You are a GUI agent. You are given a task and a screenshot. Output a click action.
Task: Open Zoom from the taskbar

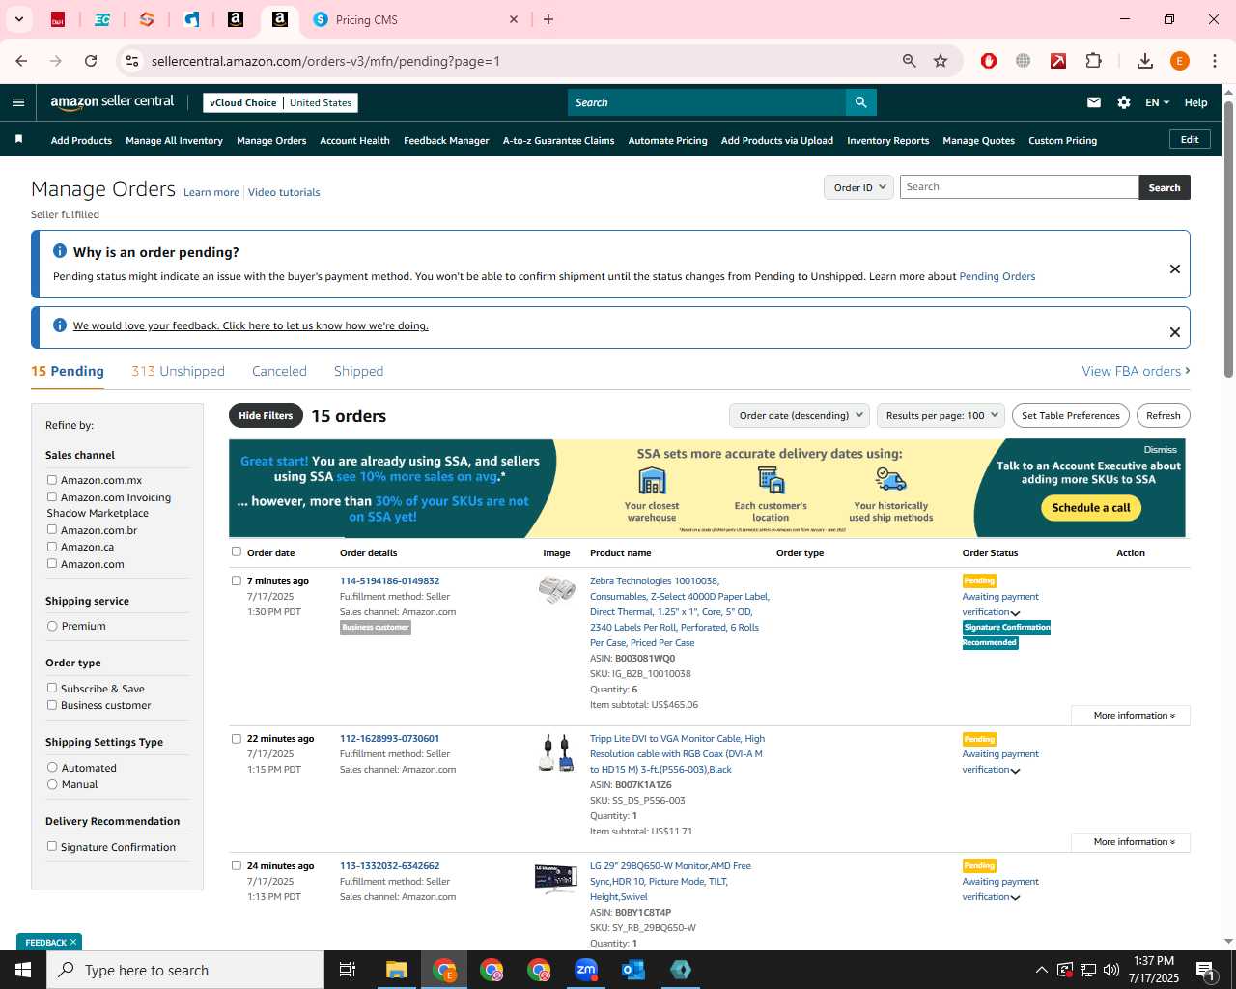coord(586,970)
